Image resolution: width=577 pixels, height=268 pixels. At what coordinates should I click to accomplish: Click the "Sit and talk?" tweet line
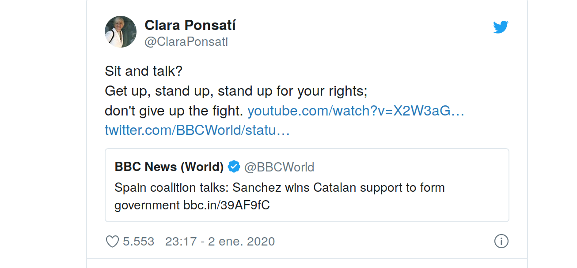(x=144, y=71)
